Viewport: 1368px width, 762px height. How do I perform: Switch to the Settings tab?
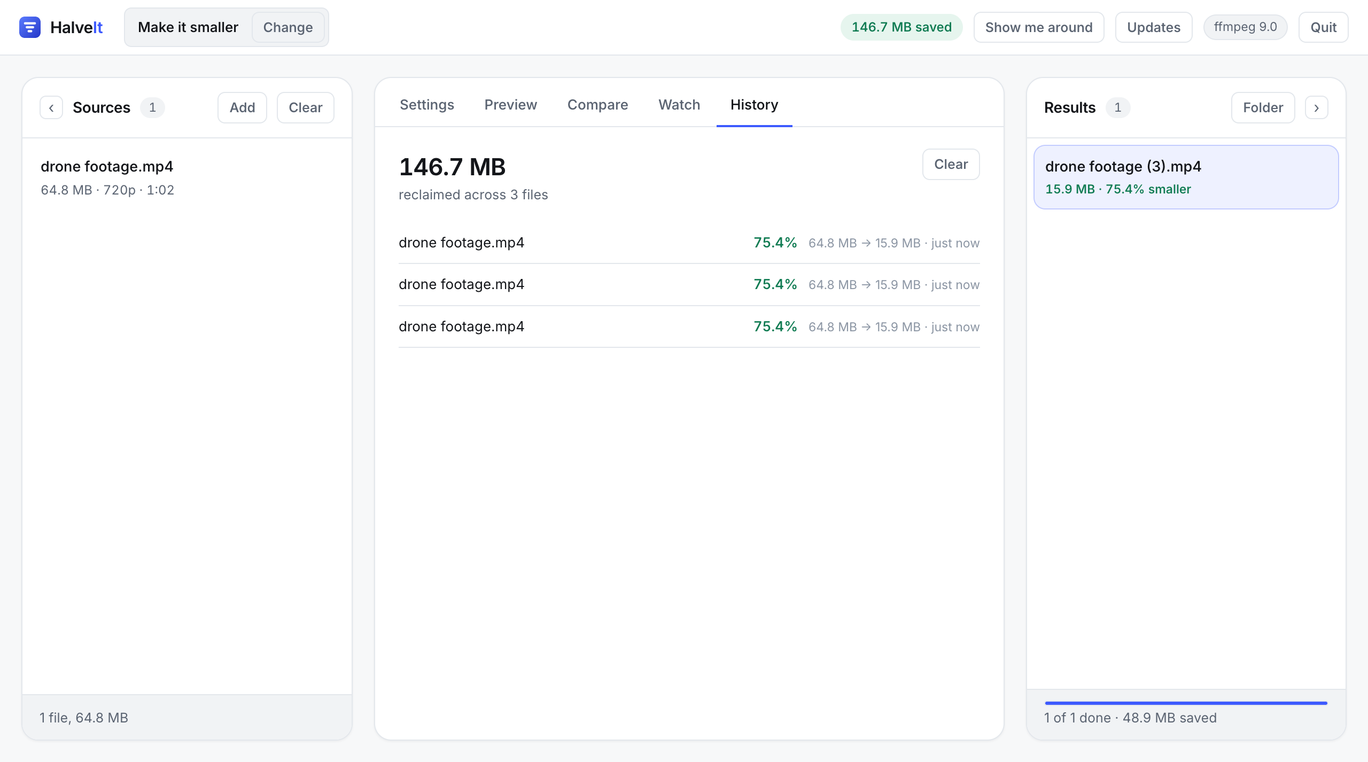point(426,105)
